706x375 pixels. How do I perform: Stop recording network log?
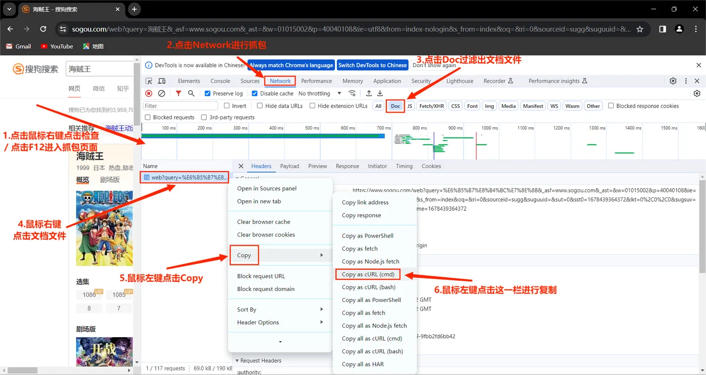(149, 94)
